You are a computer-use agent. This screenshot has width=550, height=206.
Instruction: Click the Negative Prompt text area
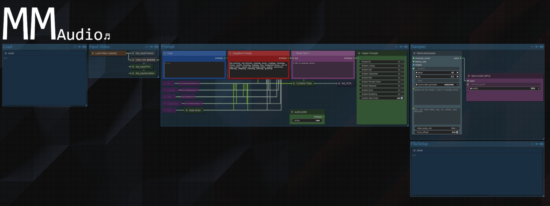pyautogui.click(x=259, y=70)
